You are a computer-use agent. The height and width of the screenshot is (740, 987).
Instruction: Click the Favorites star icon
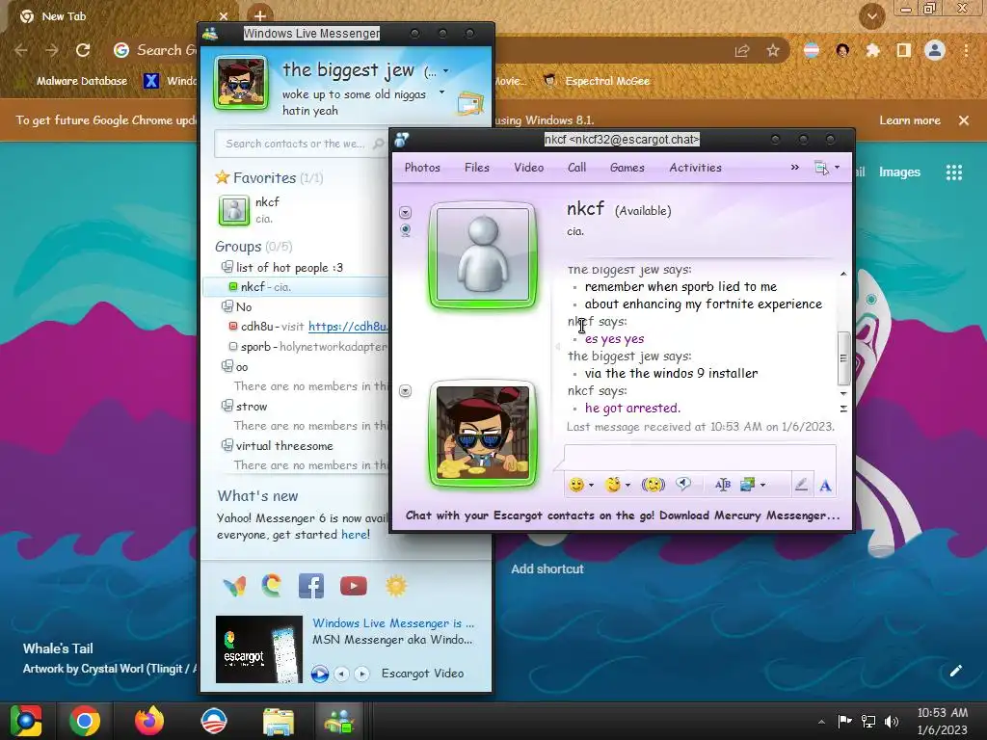223,177
